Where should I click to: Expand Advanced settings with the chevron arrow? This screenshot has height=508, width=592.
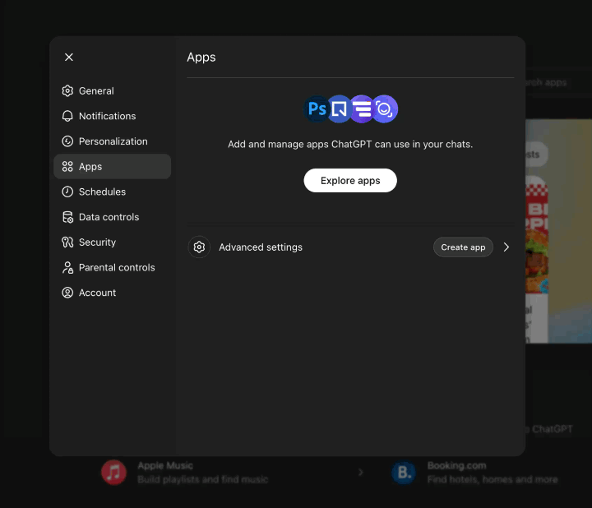(x=506, y=247)
